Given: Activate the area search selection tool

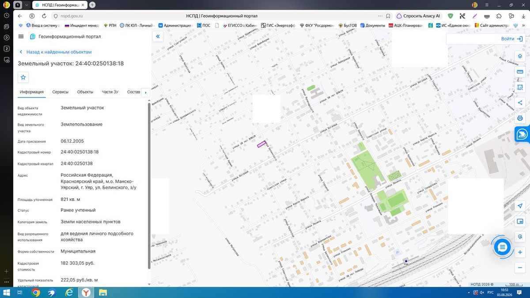Looking at the screenshot, I should point(520,87).
